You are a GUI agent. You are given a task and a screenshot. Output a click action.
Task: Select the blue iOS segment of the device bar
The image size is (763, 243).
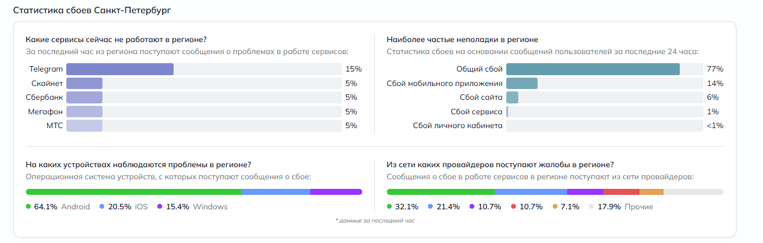pos(275,192)
